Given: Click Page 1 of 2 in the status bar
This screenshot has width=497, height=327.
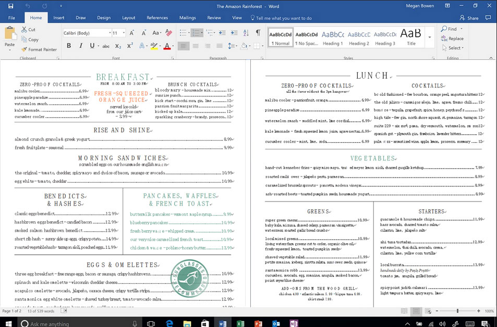Looking at the screenshot, I should pyautogui.click(x=11, y=311).
